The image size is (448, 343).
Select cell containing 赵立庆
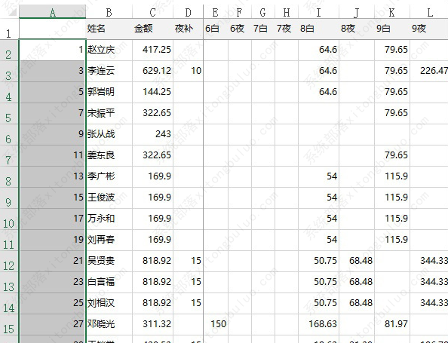pyautogui.click(x=109, y=50)
